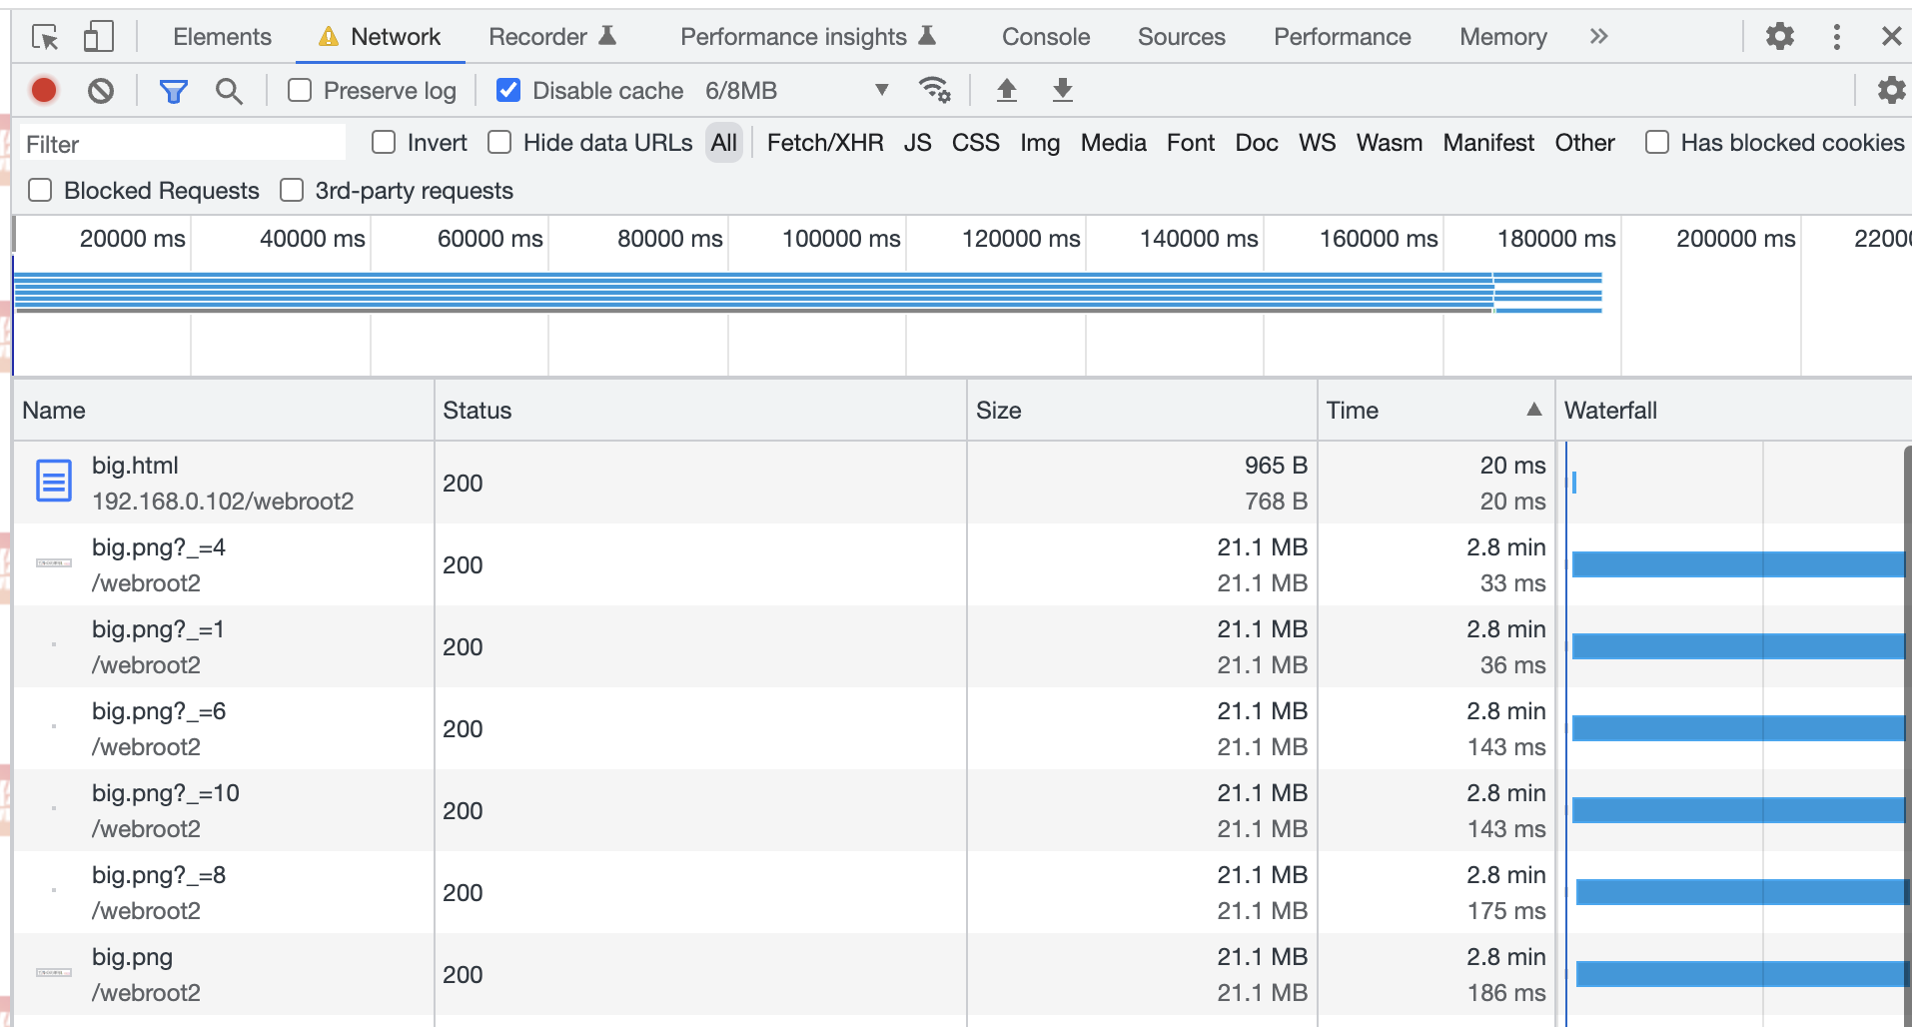Switch to the Memory tab

click(x=1503, y=37)
